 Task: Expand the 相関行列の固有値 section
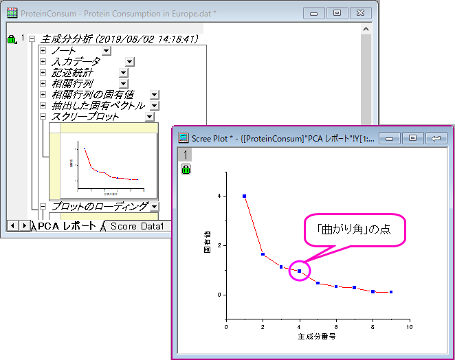(x=43, y=95)
